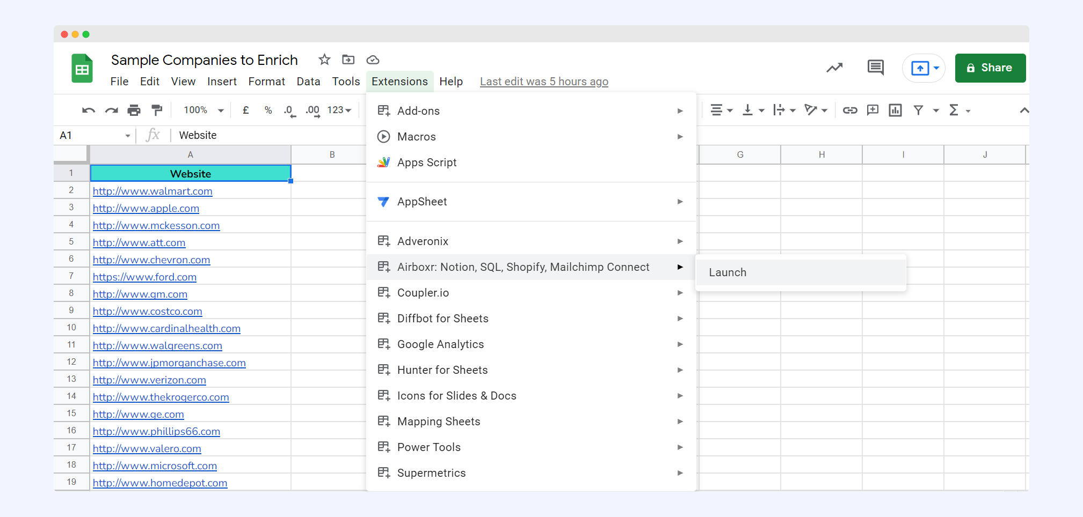Open the comment history icon
This screenshot has height=517, width=1083.
875,68
